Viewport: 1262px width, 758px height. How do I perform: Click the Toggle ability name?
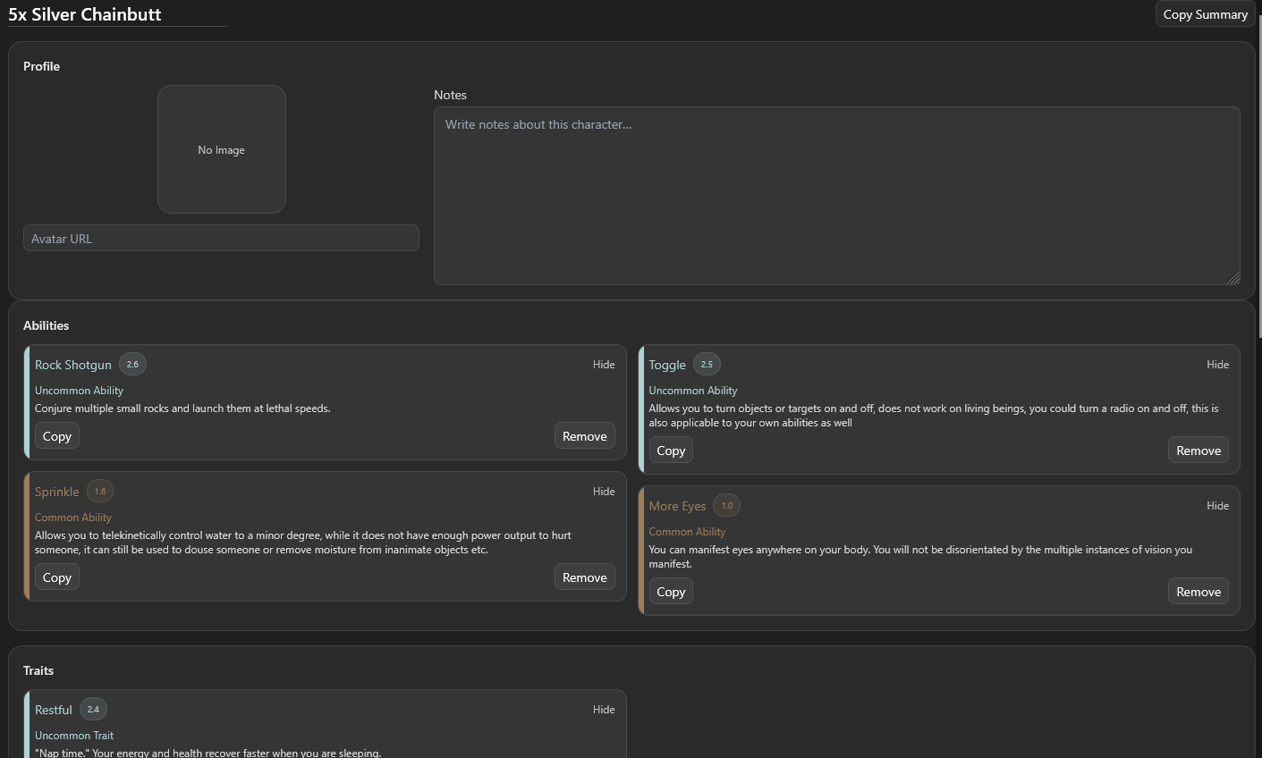(x=667, y=365)
